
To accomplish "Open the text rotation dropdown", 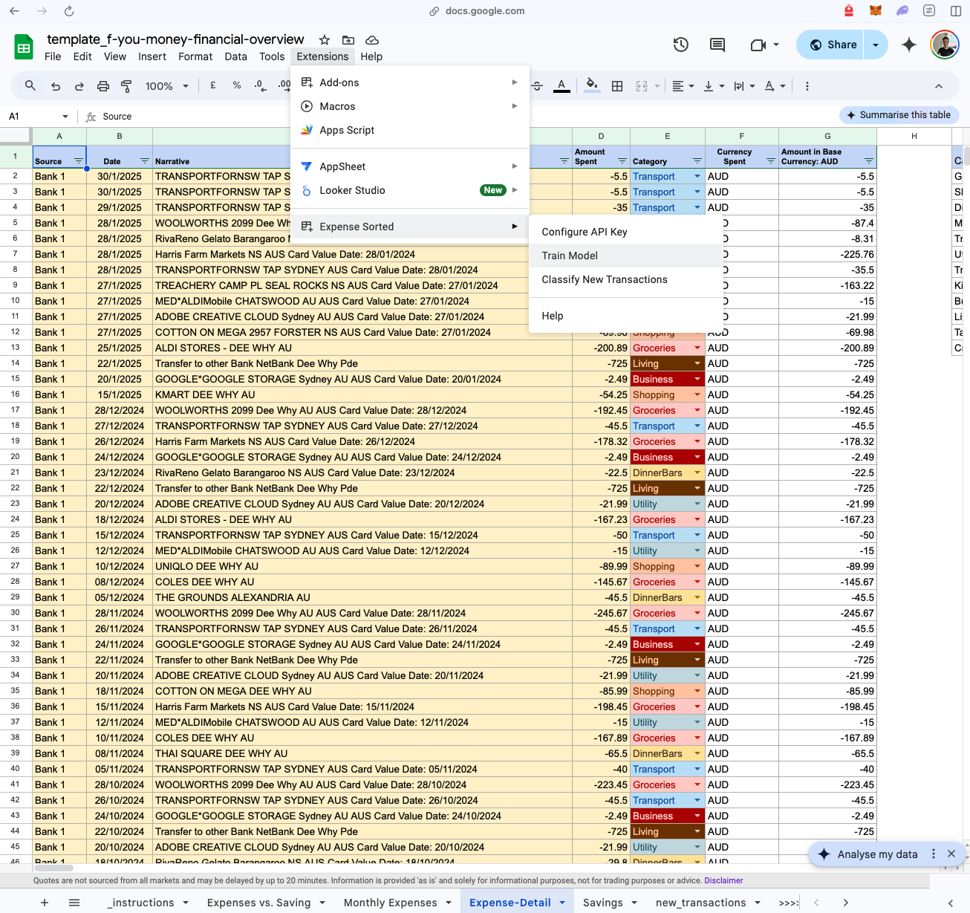I will coord(775,86).
